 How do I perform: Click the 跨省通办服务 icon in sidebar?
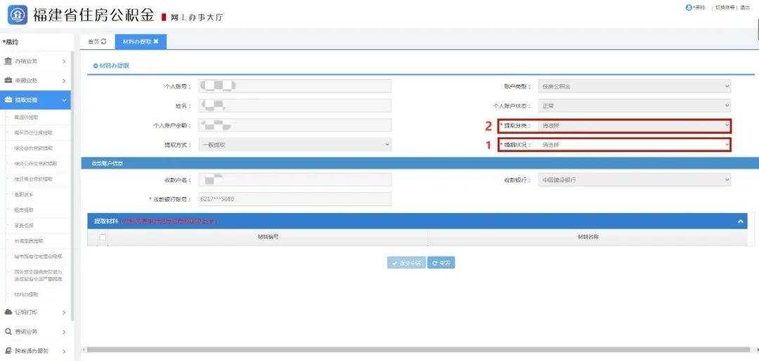click(8, 350)
